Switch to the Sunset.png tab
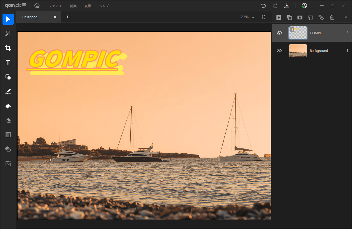Image resolution: width=352 pixels, height=229 pixels. [29, 17]
